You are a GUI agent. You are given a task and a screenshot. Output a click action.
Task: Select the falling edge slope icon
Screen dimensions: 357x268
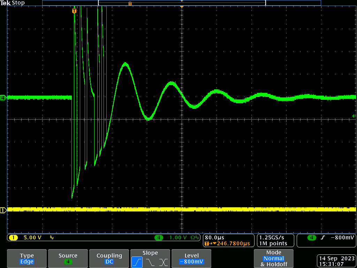coord(150,262)
